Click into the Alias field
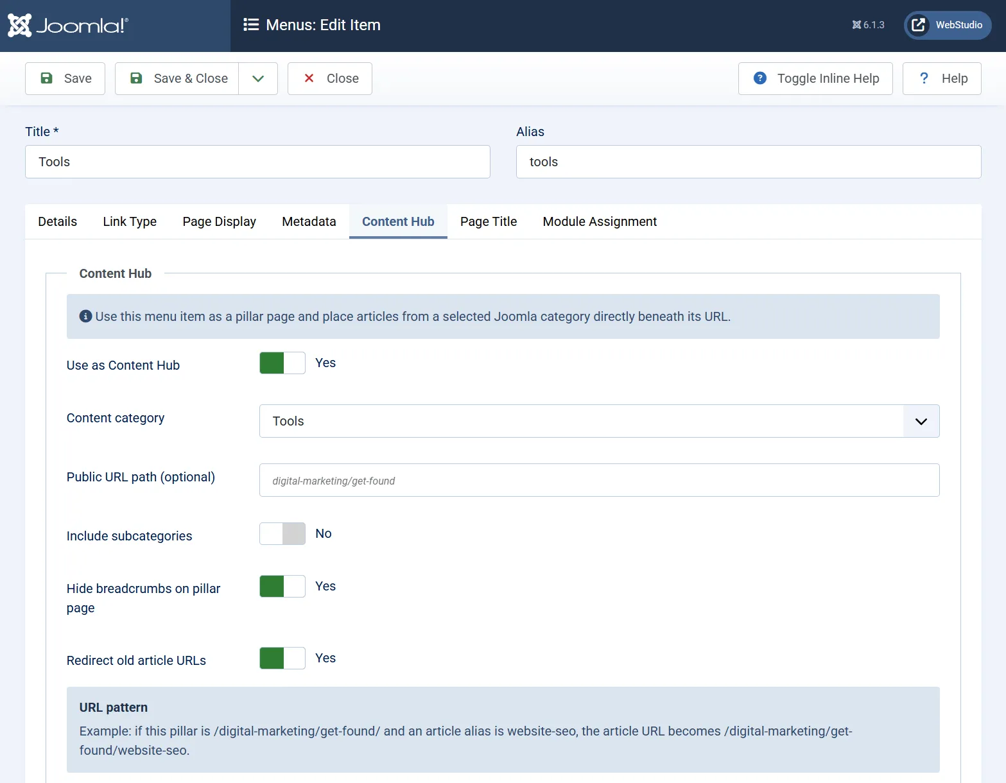The height and width of the screenshot is (783, 1006). coord(749,162)
